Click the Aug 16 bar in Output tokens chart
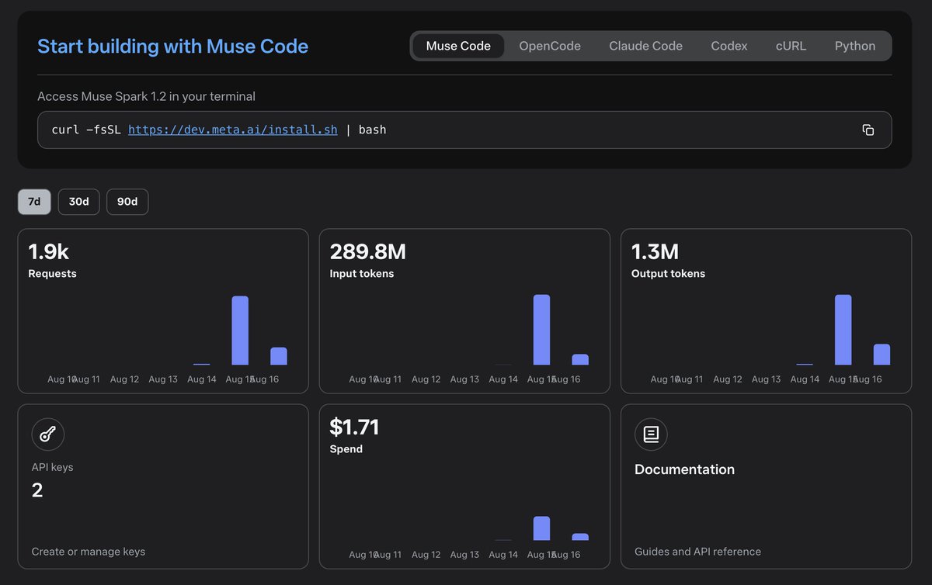 tap(882, 355)
